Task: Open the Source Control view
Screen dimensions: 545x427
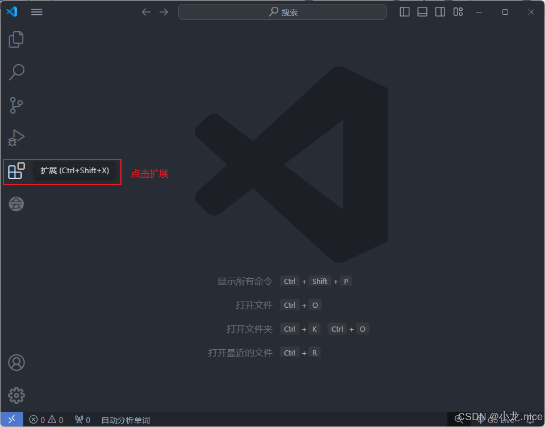Action: click(16, 105)
